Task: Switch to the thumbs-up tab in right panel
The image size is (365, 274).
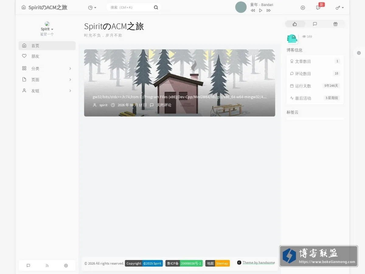Action: [x=295, y=24]
